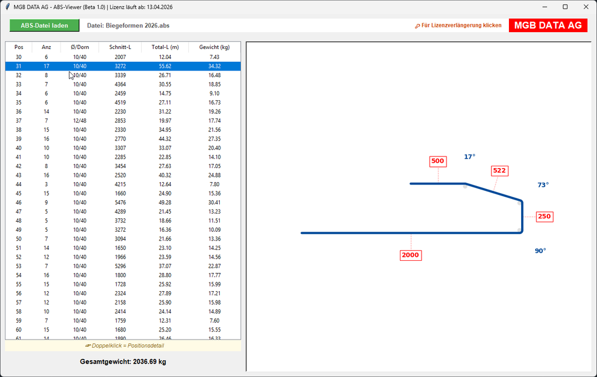Click the Anz column header

[x=47, y=47]
